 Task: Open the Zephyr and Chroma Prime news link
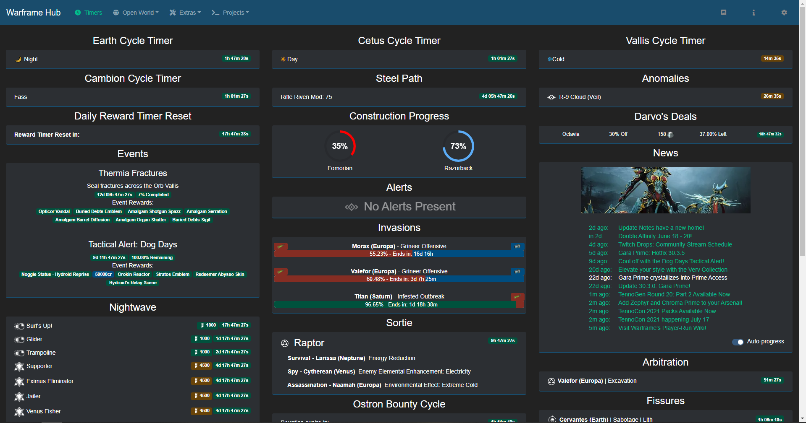pos(680,303)
